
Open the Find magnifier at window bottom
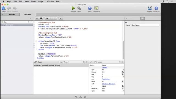click(x=76, y=97)
